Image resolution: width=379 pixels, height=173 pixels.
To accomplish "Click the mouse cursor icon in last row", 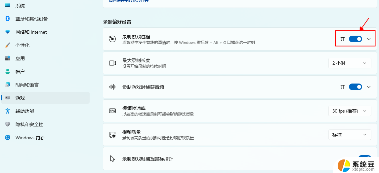I will click(112, 158).
